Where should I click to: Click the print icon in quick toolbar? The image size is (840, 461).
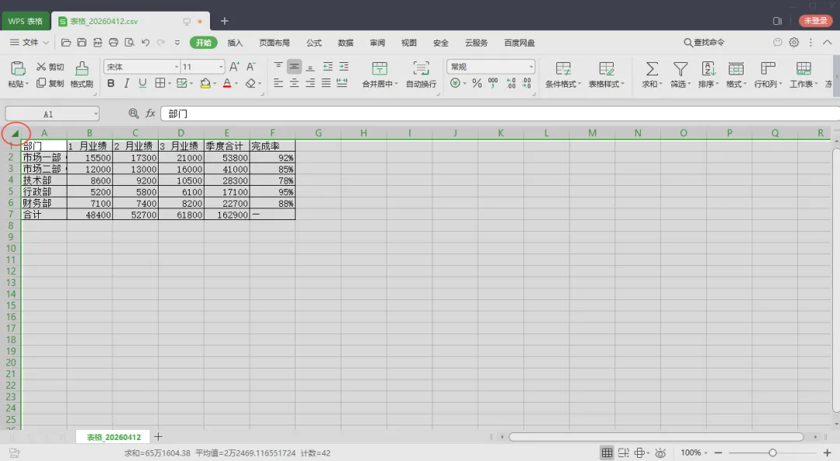(x=113, y=42)
